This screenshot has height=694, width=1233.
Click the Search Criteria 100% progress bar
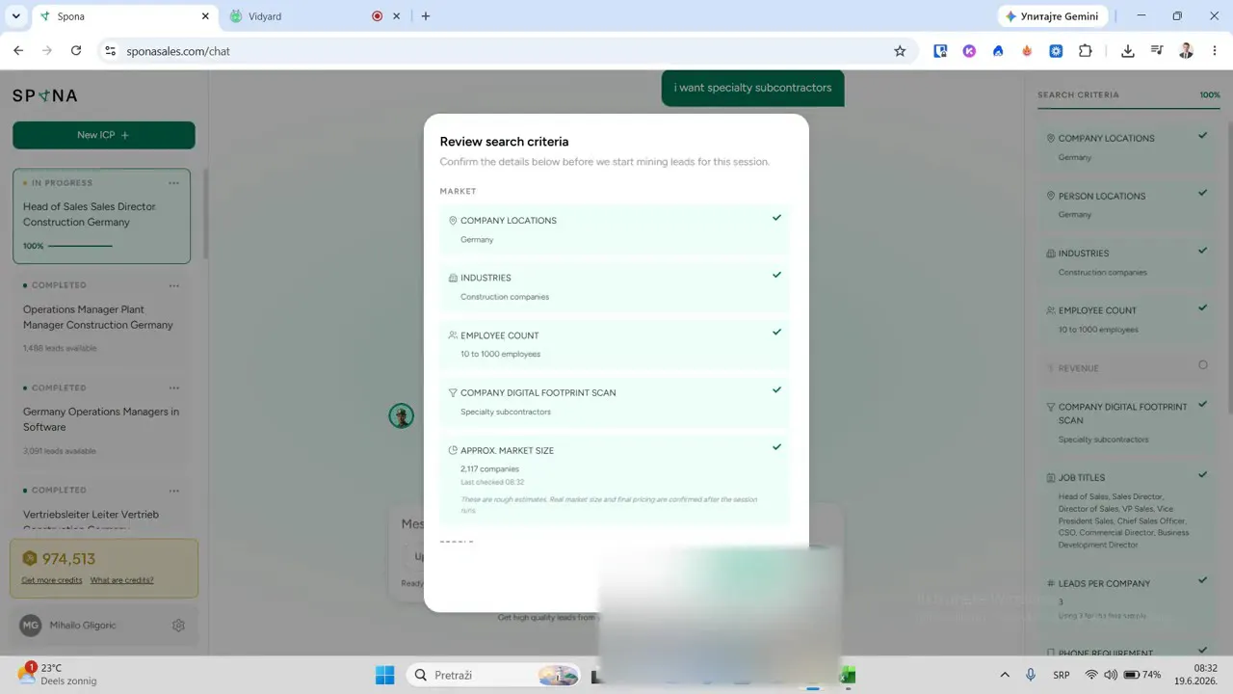(x=1129, y=108)
